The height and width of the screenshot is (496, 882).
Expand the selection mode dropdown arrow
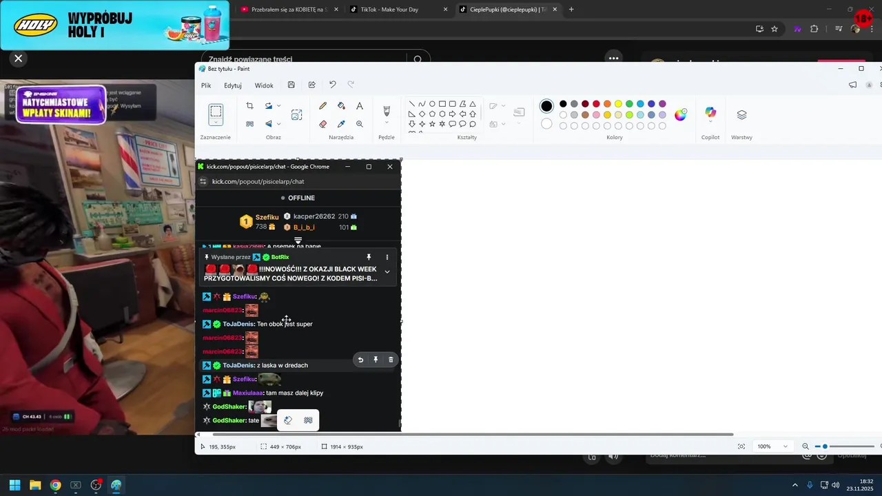click(216, 123)
